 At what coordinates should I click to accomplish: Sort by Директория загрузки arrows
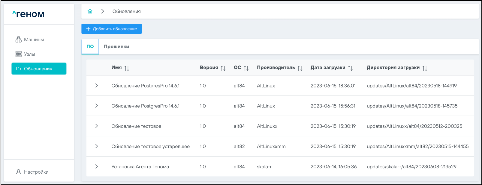tap(425, 68)
